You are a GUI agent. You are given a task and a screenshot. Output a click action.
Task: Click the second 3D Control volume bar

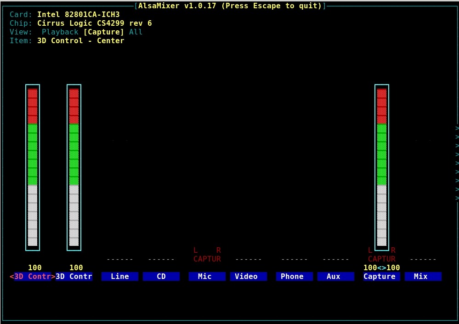(x=74, y=167)
